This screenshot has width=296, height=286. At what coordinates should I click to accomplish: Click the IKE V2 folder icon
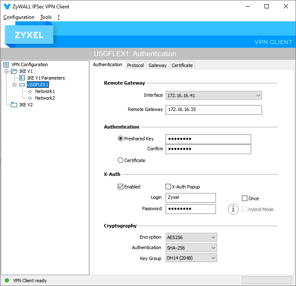click(14, 105)
